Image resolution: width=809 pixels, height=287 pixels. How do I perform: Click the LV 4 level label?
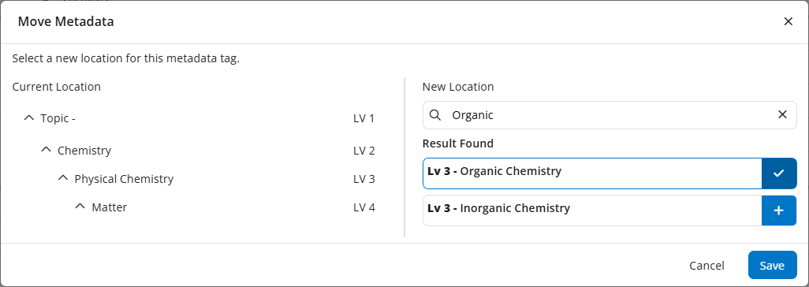tap(363, 207)
